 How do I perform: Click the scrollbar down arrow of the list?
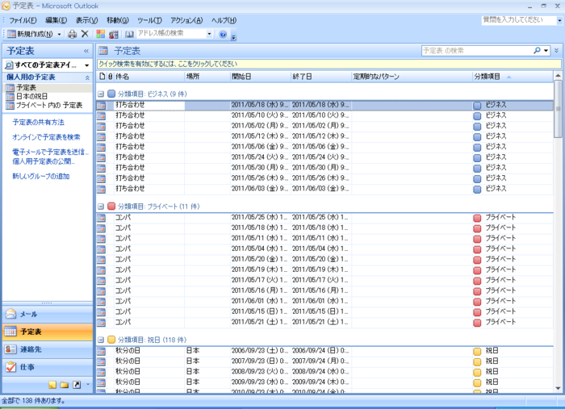click(558, 389)
